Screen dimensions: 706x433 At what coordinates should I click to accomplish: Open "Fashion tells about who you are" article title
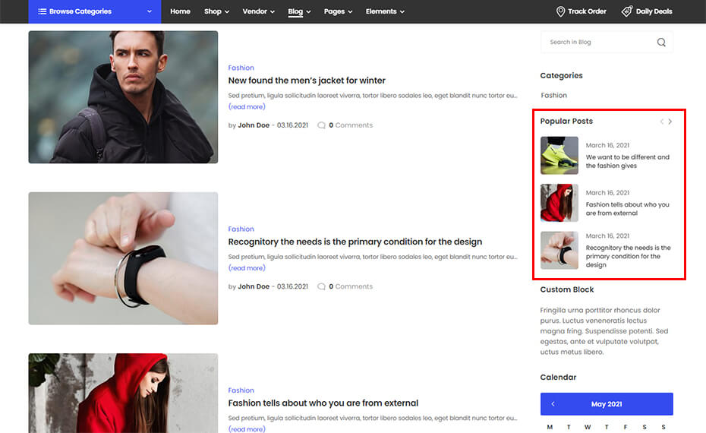coord(323,403)
